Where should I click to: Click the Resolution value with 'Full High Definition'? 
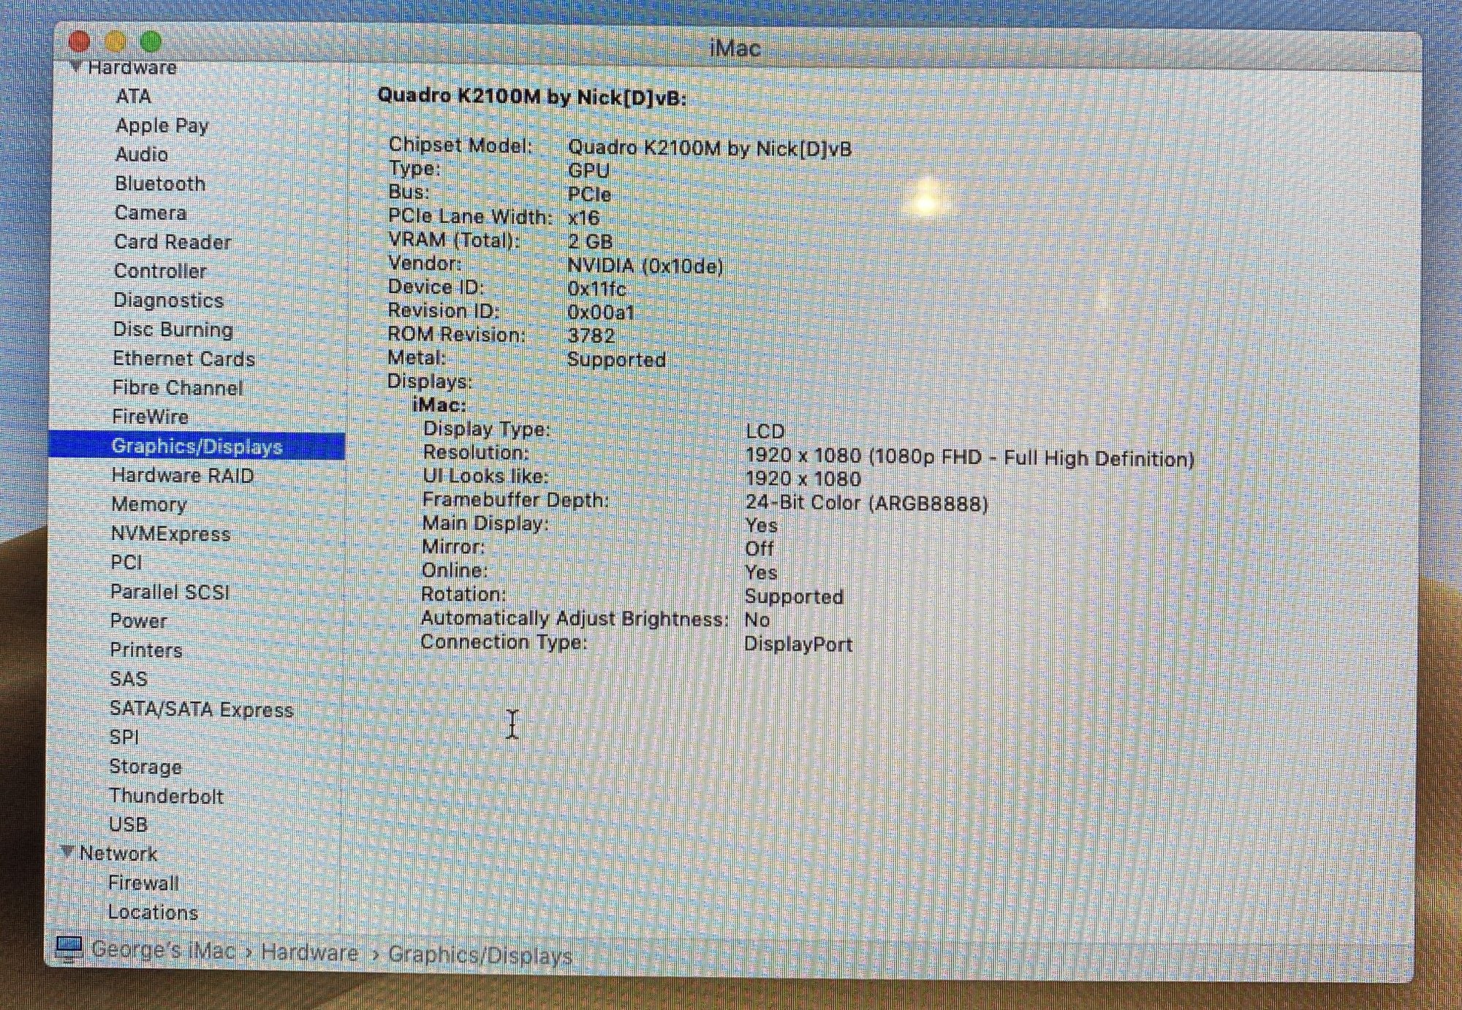969,457
